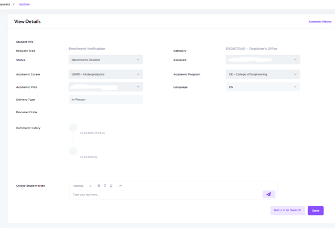Toggle italic formatting in note editor
The height and width of the screenshot is (228, 335).
click(105, 186)
